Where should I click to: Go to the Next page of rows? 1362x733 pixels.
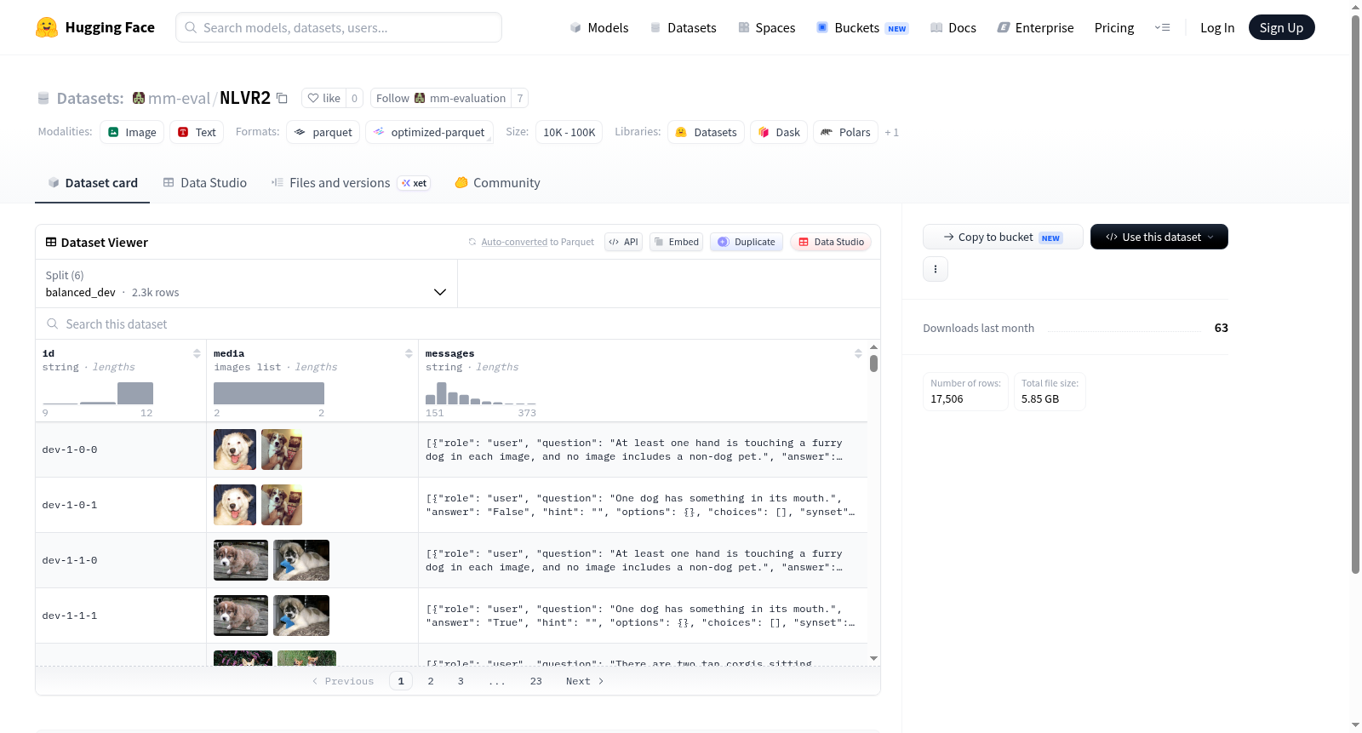[585, 681]
